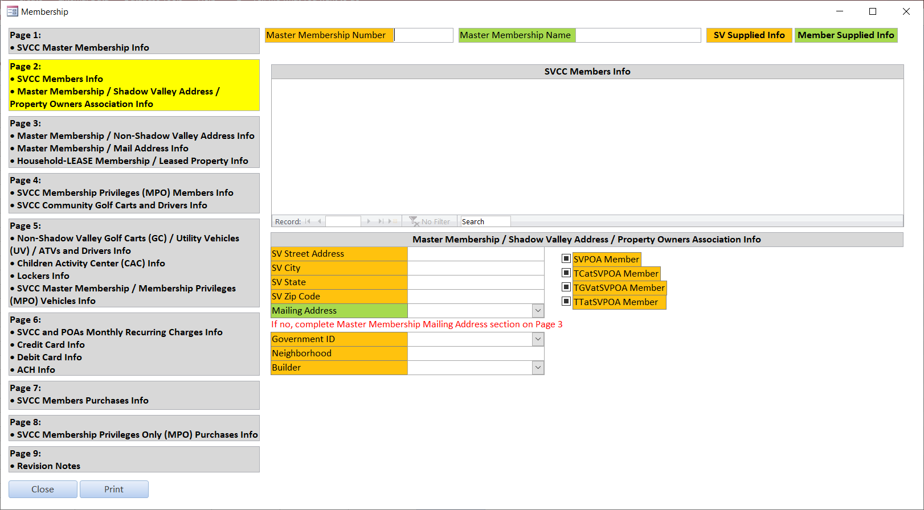
Task: Click the Member Supplied Info legend
Action: [846, 35]
